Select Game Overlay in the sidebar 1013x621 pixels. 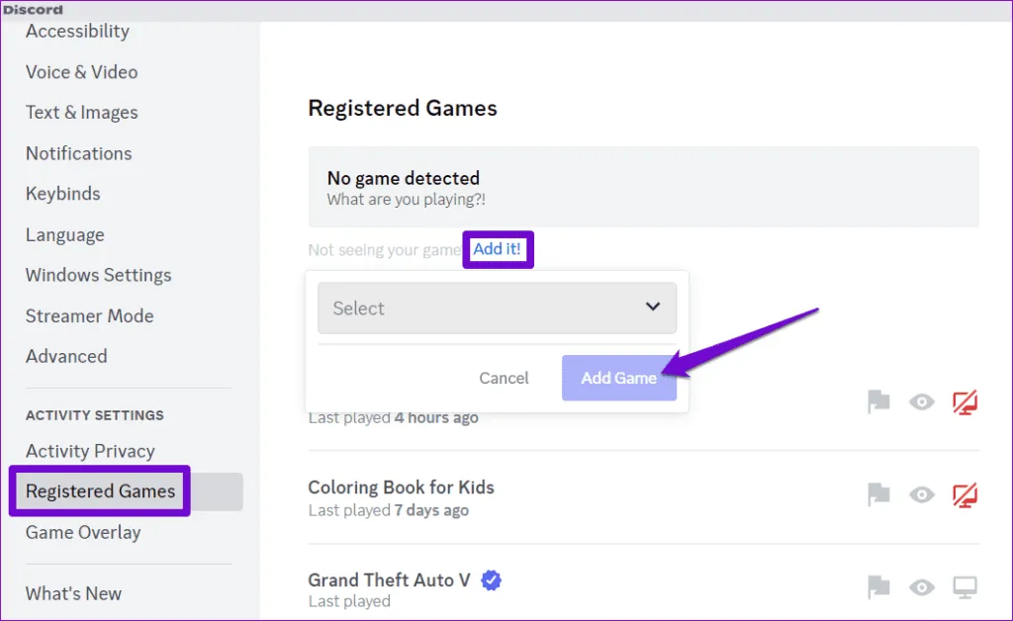click(x=83, y=532)
